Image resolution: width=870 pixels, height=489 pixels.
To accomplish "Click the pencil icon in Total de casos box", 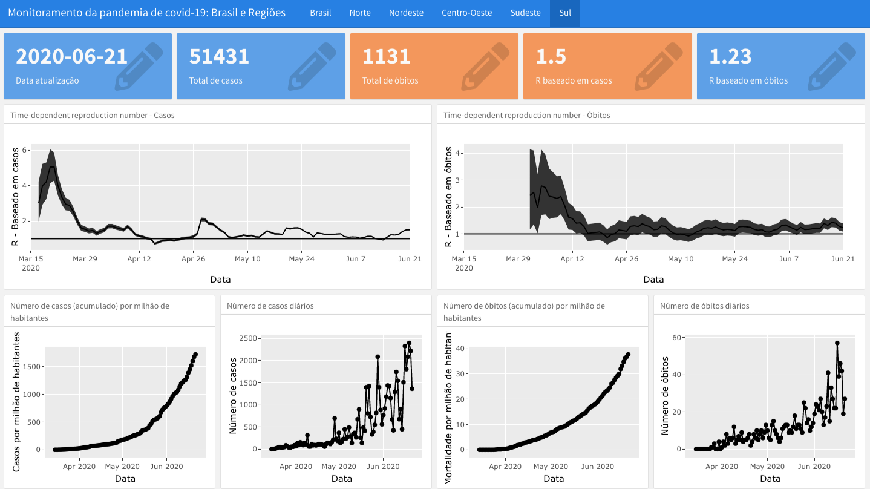I will coord(312,66).
